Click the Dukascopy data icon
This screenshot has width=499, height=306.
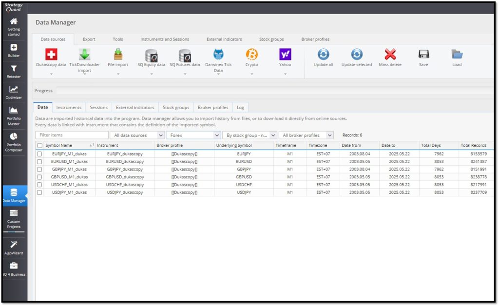point(51,55)
